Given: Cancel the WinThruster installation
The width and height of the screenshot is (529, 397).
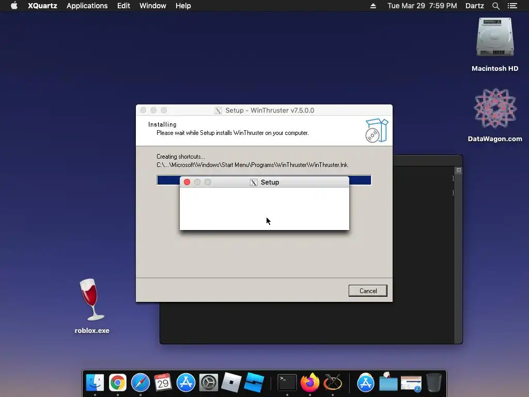Looking at the screenshot, I should tap(368, 291).
